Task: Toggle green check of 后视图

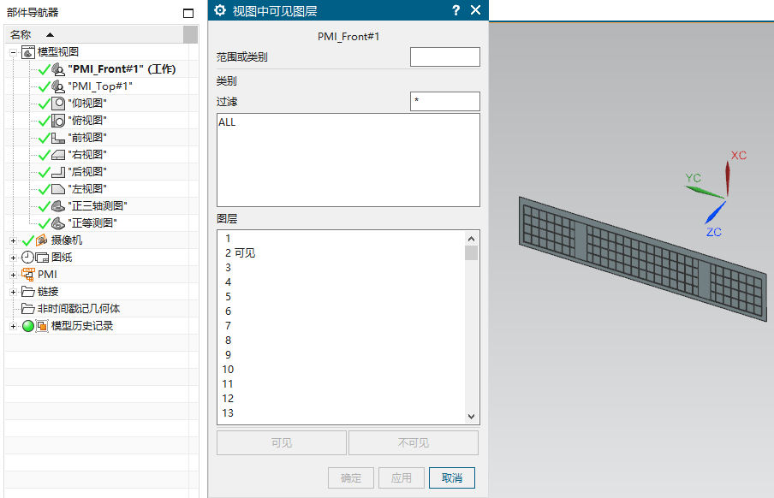Action: click(45, 172)
